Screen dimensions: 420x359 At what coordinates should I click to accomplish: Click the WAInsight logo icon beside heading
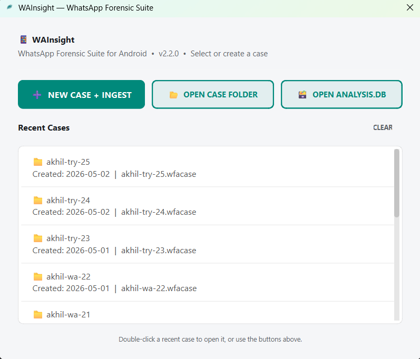point(24,39)
